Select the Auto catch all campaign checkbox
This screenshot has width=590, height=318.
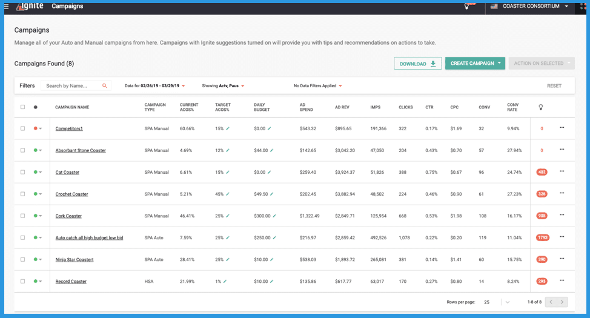[x=22, y=237]
